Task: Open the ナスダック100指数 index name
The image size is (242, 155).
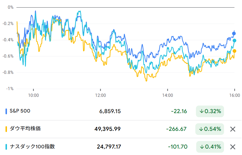Action: (x=32, y=147)
